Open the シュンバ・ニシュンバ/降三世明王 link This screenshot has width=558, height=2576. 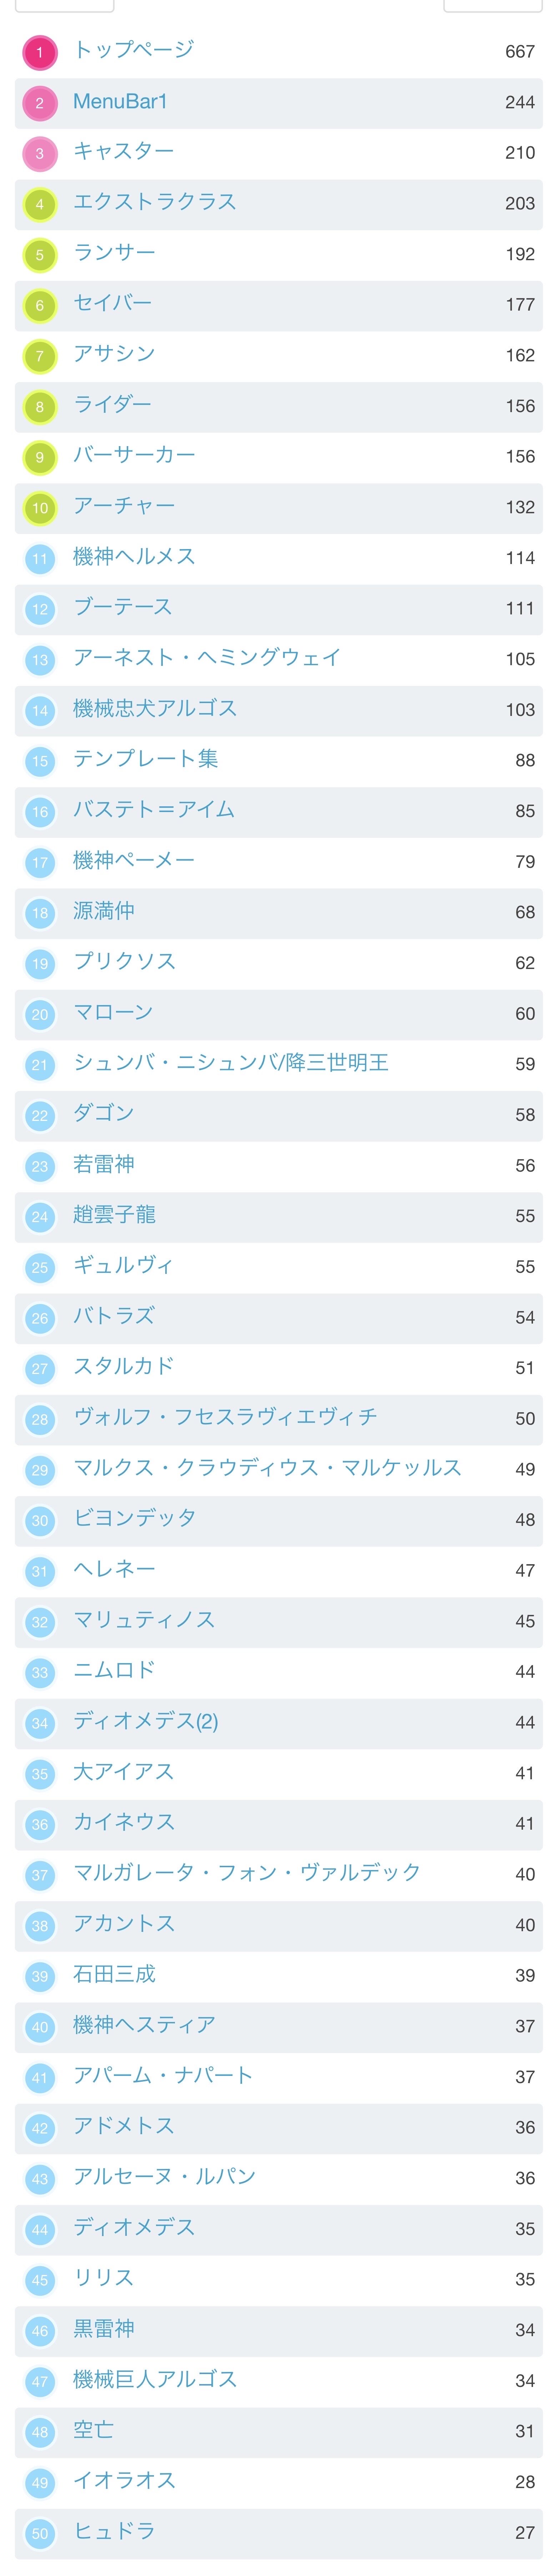tap(231, 1063)
